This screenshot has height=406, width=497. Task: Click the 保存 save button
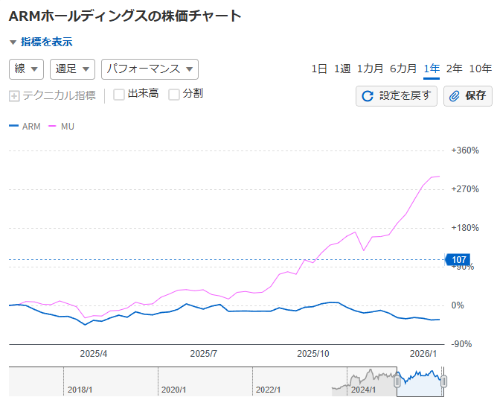pos(468,96)
